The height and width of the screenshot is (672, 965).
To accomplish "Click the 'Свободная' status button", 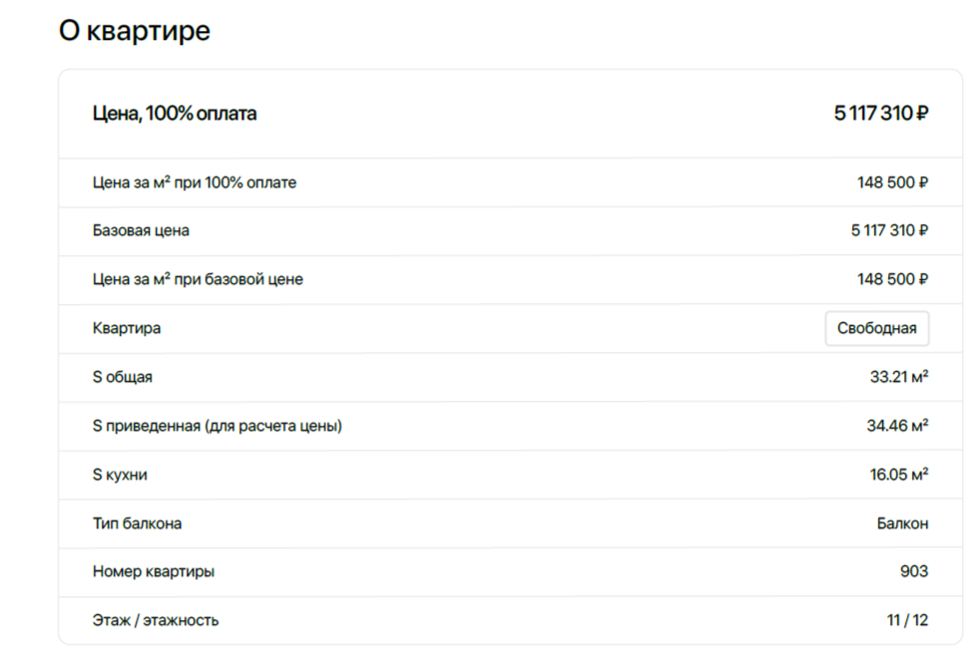I will (x=876, y=328).
